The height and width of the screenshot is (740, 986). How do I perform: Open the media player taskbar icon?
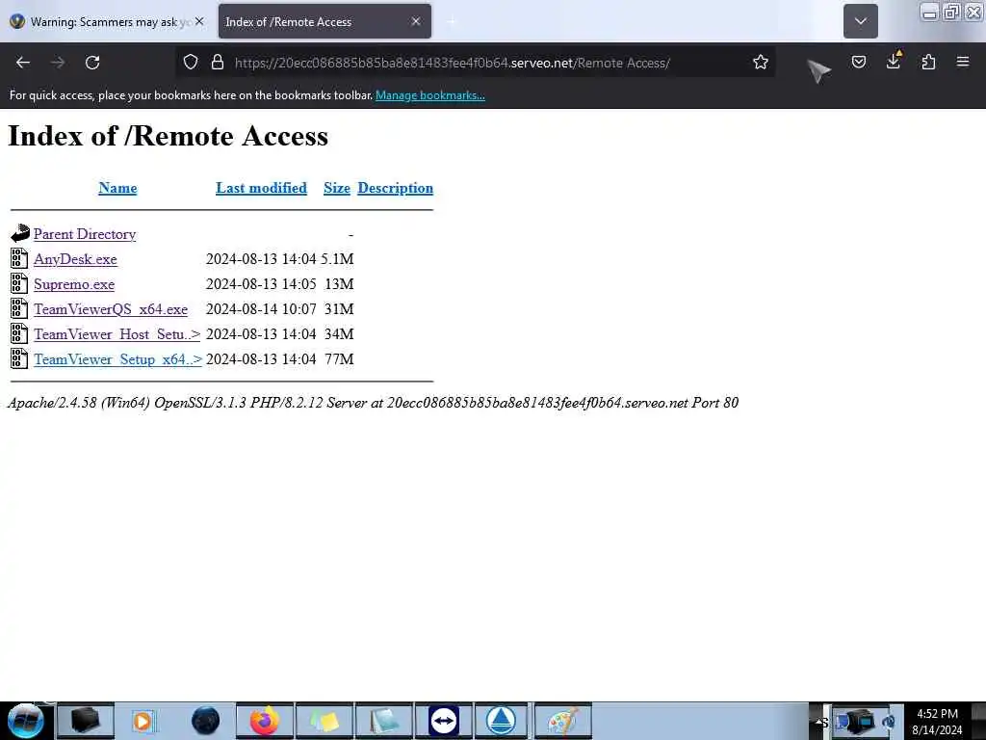tap(143, 721)
